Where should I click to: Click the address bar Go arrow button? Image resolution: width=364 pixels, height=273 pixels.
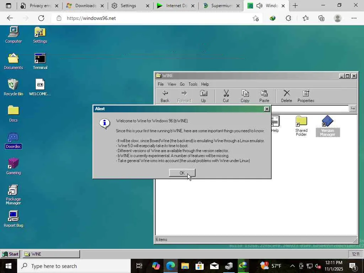353,108
